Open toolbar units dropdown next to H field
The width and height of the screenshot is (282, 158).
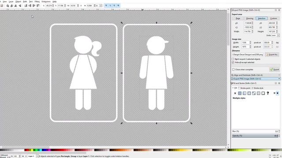101,6
